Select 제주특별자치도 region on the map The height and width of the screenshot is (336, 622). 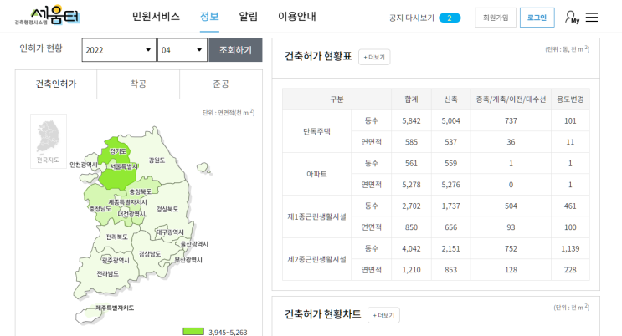coord(115,308)
